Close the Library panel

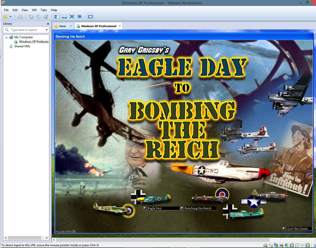tap(48, 24)
